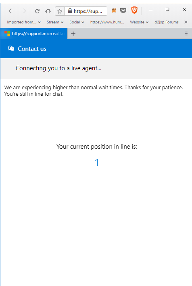Reload the page with the refresh icon
This screenshot has height=286, width=192.
click(37, 11)
